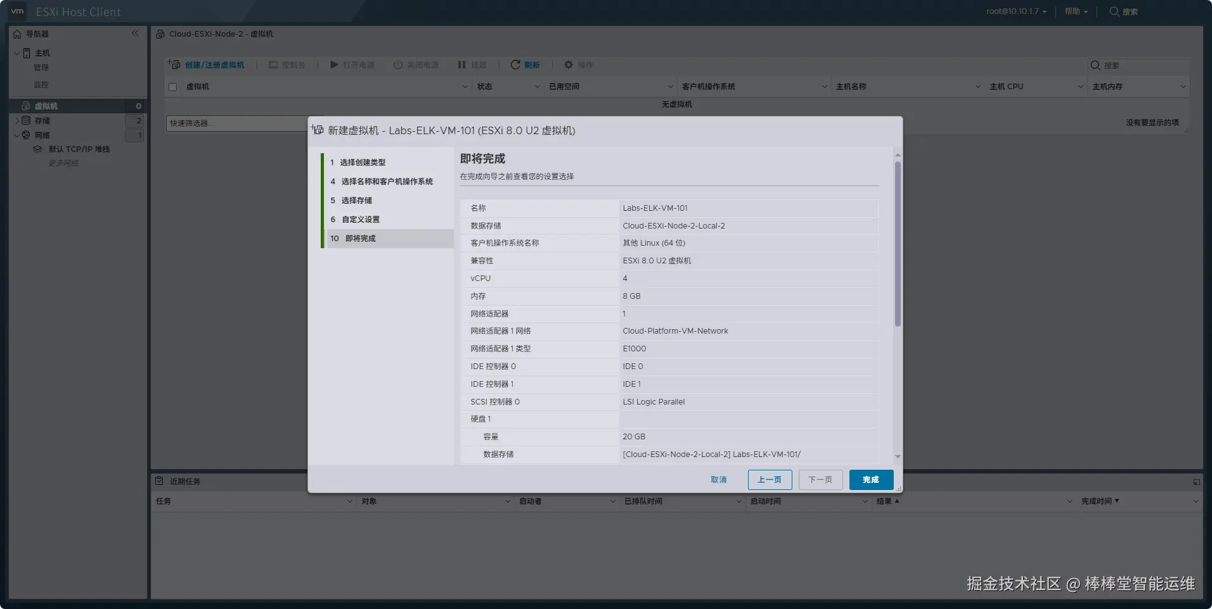The image size is (1212, 609).
Task: Click the breadcrumb VM icon beside Cloud-ESXi-Node-2
Action: pos(160,34)
